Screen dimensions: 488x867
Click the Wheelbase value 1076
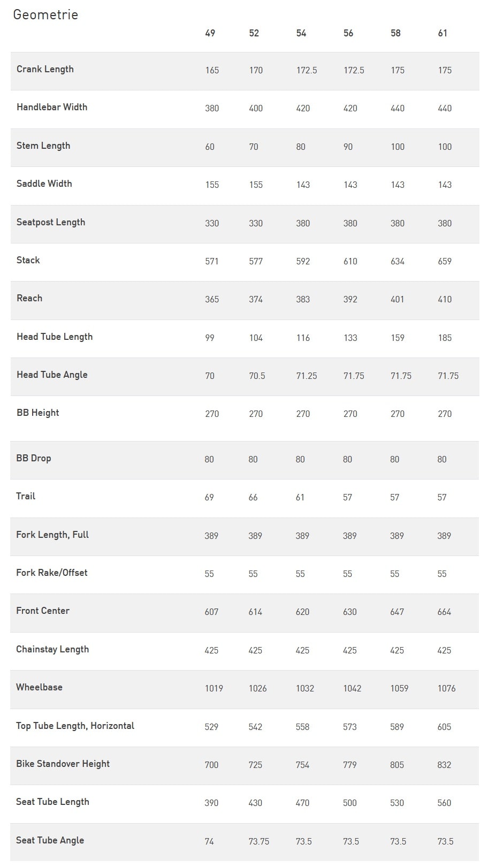coord(446,688)
